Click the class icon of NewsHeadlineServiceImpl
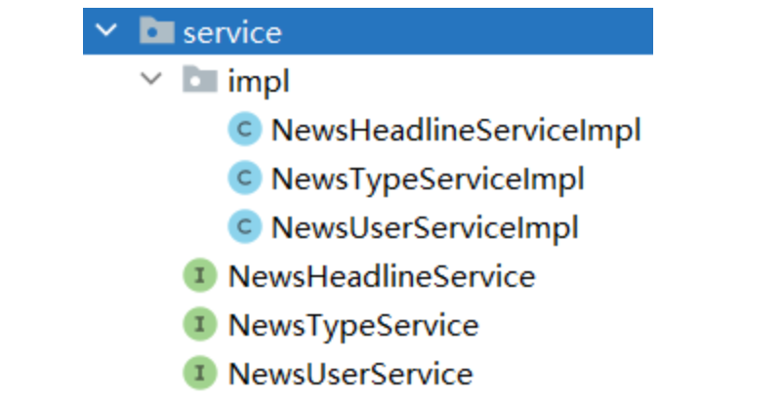Screen dimensions: 784x401 [244, 129]
